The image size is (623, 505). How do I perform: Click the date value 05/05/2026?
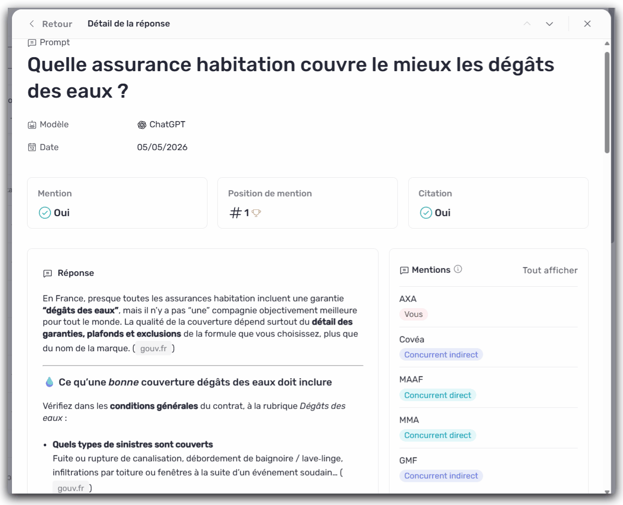162,148
